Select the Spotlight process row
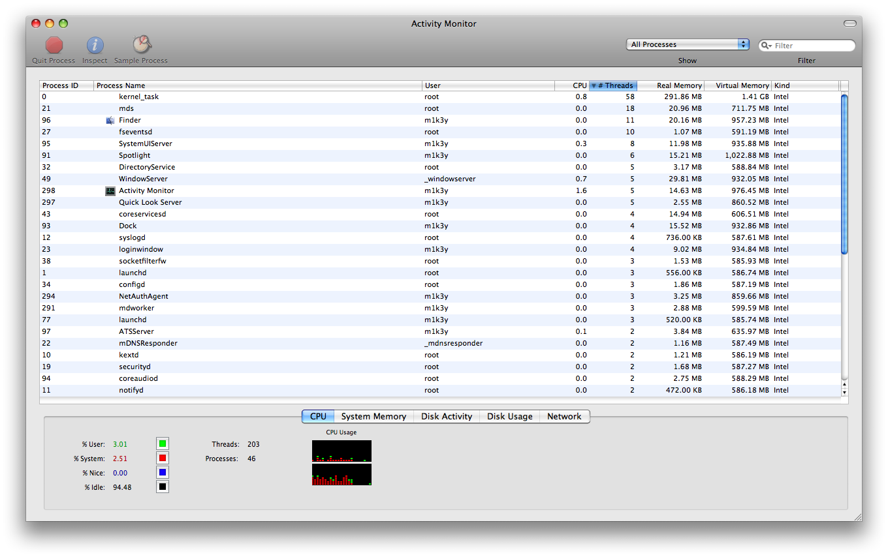The height and width of the screenshot is (557, 888). [440, 155]
